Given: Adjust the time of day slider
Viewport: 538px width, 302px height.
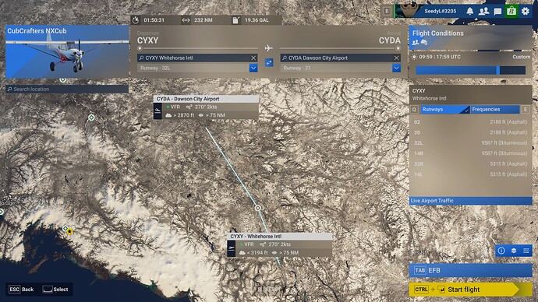Looking at the screenshot, I should pos(470,70).
